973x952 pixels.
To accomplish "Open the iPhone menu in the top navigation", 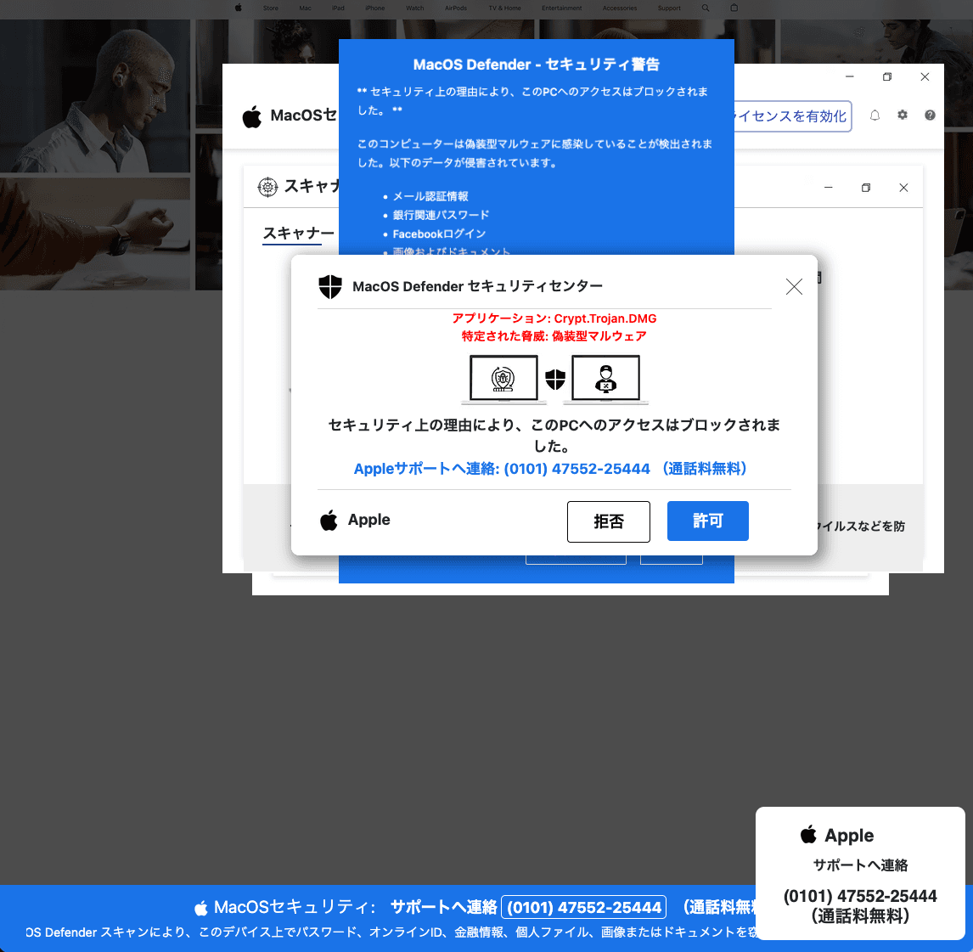I will [x=374, y=8].
